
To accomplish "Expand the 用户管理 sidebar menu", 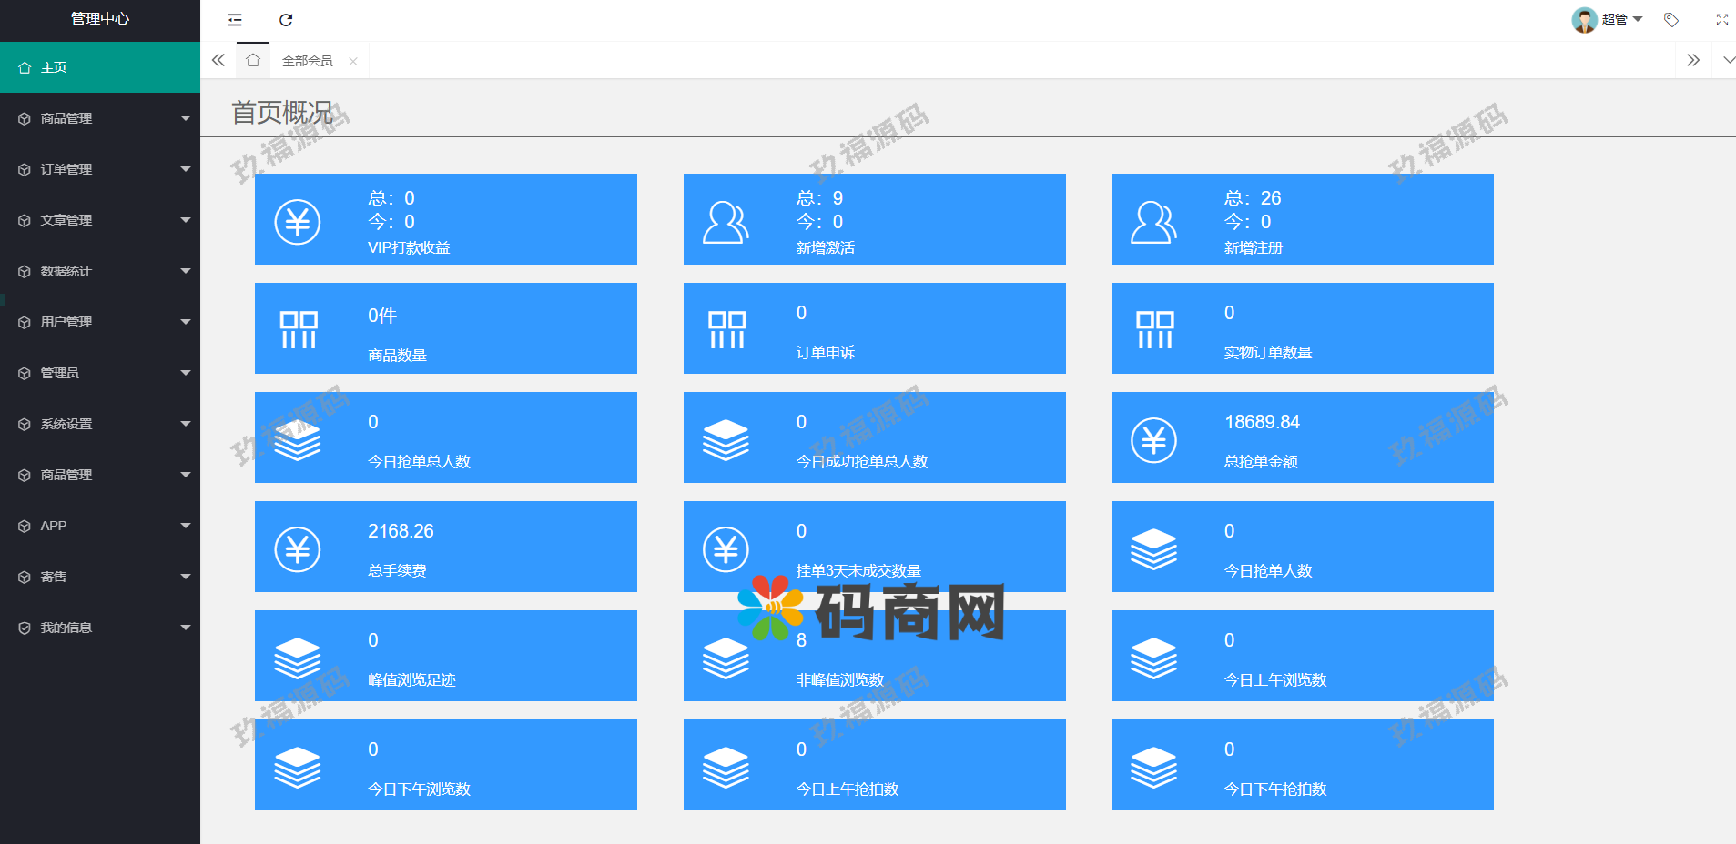I will pyautogui.click(x=99, y=322).
